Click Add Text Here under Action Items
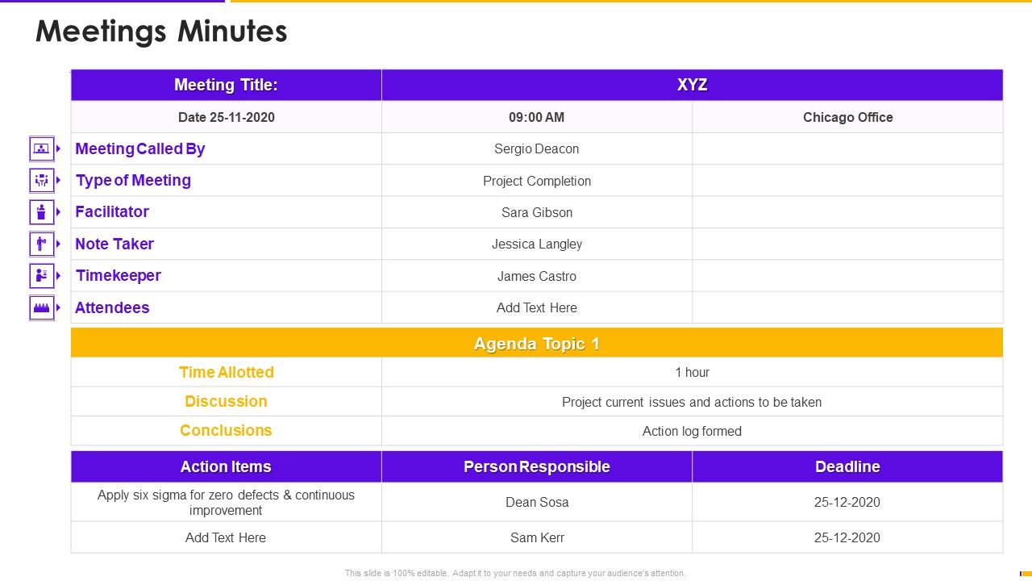 click(x=226, y=537)
